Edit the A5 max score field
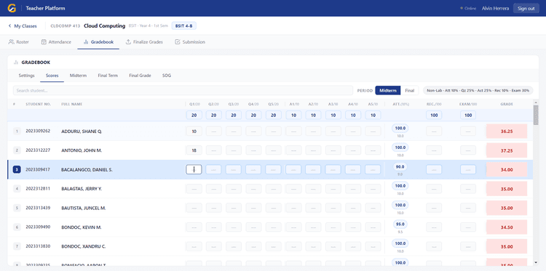The height and width of the screenshot is (271, 546). coord(373,116)
